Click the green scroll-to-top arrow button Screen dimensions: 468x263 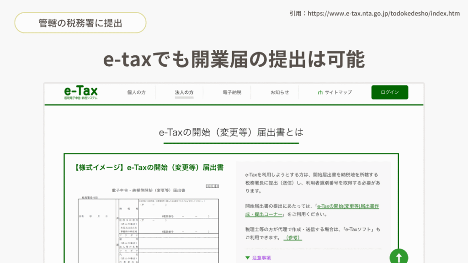[399, 257]
